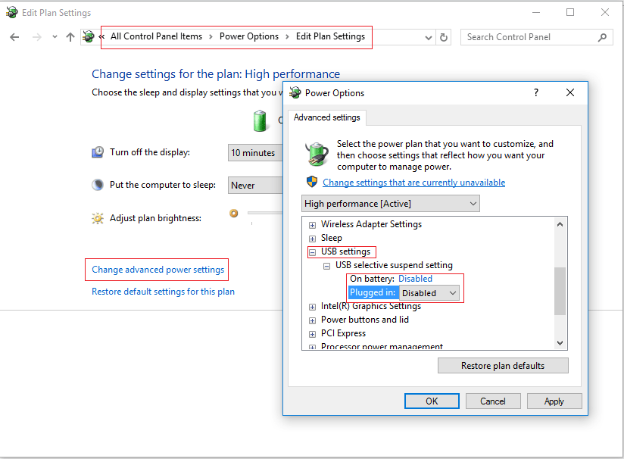Select the Sleep tree item label
624x459 pixels.
[x=332, y=238]
